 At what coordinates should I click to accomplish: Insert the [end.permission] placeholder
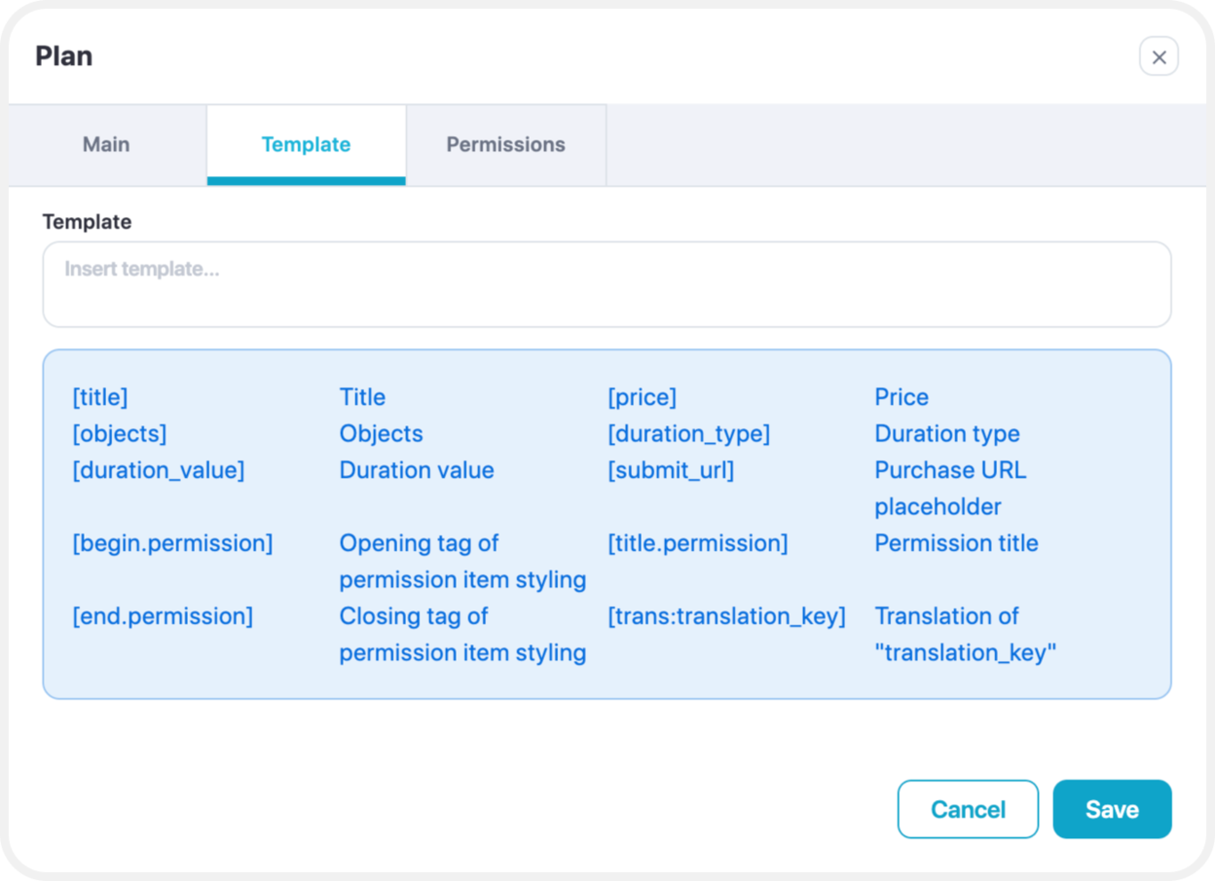point(163,616)
